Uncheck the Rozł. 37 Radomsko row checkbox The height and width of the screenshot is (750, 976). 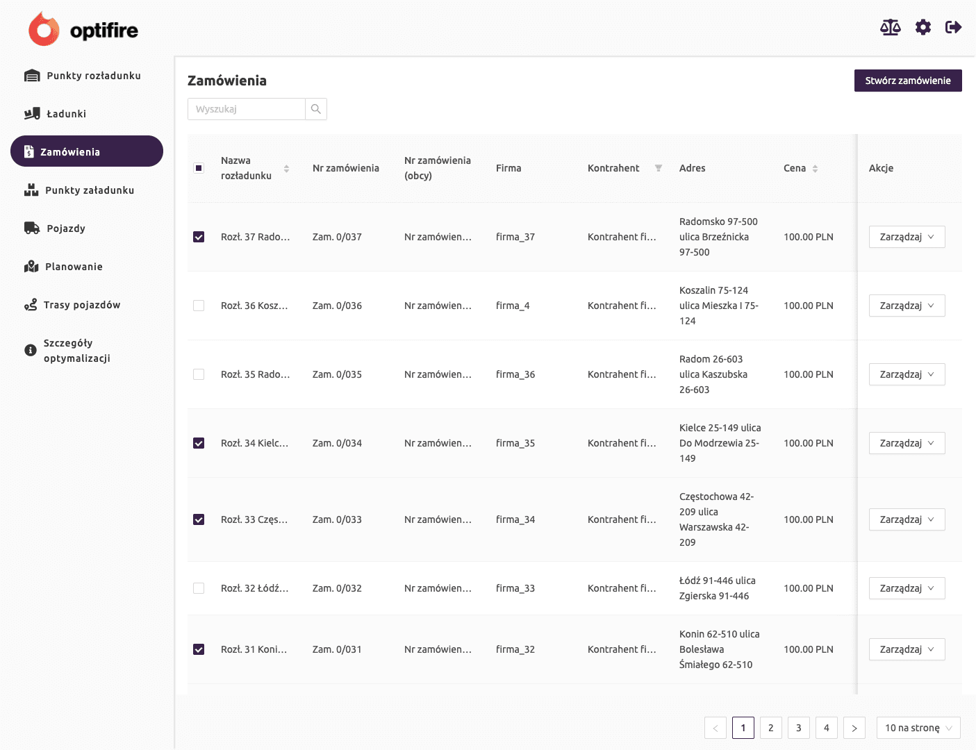point(199,237)
